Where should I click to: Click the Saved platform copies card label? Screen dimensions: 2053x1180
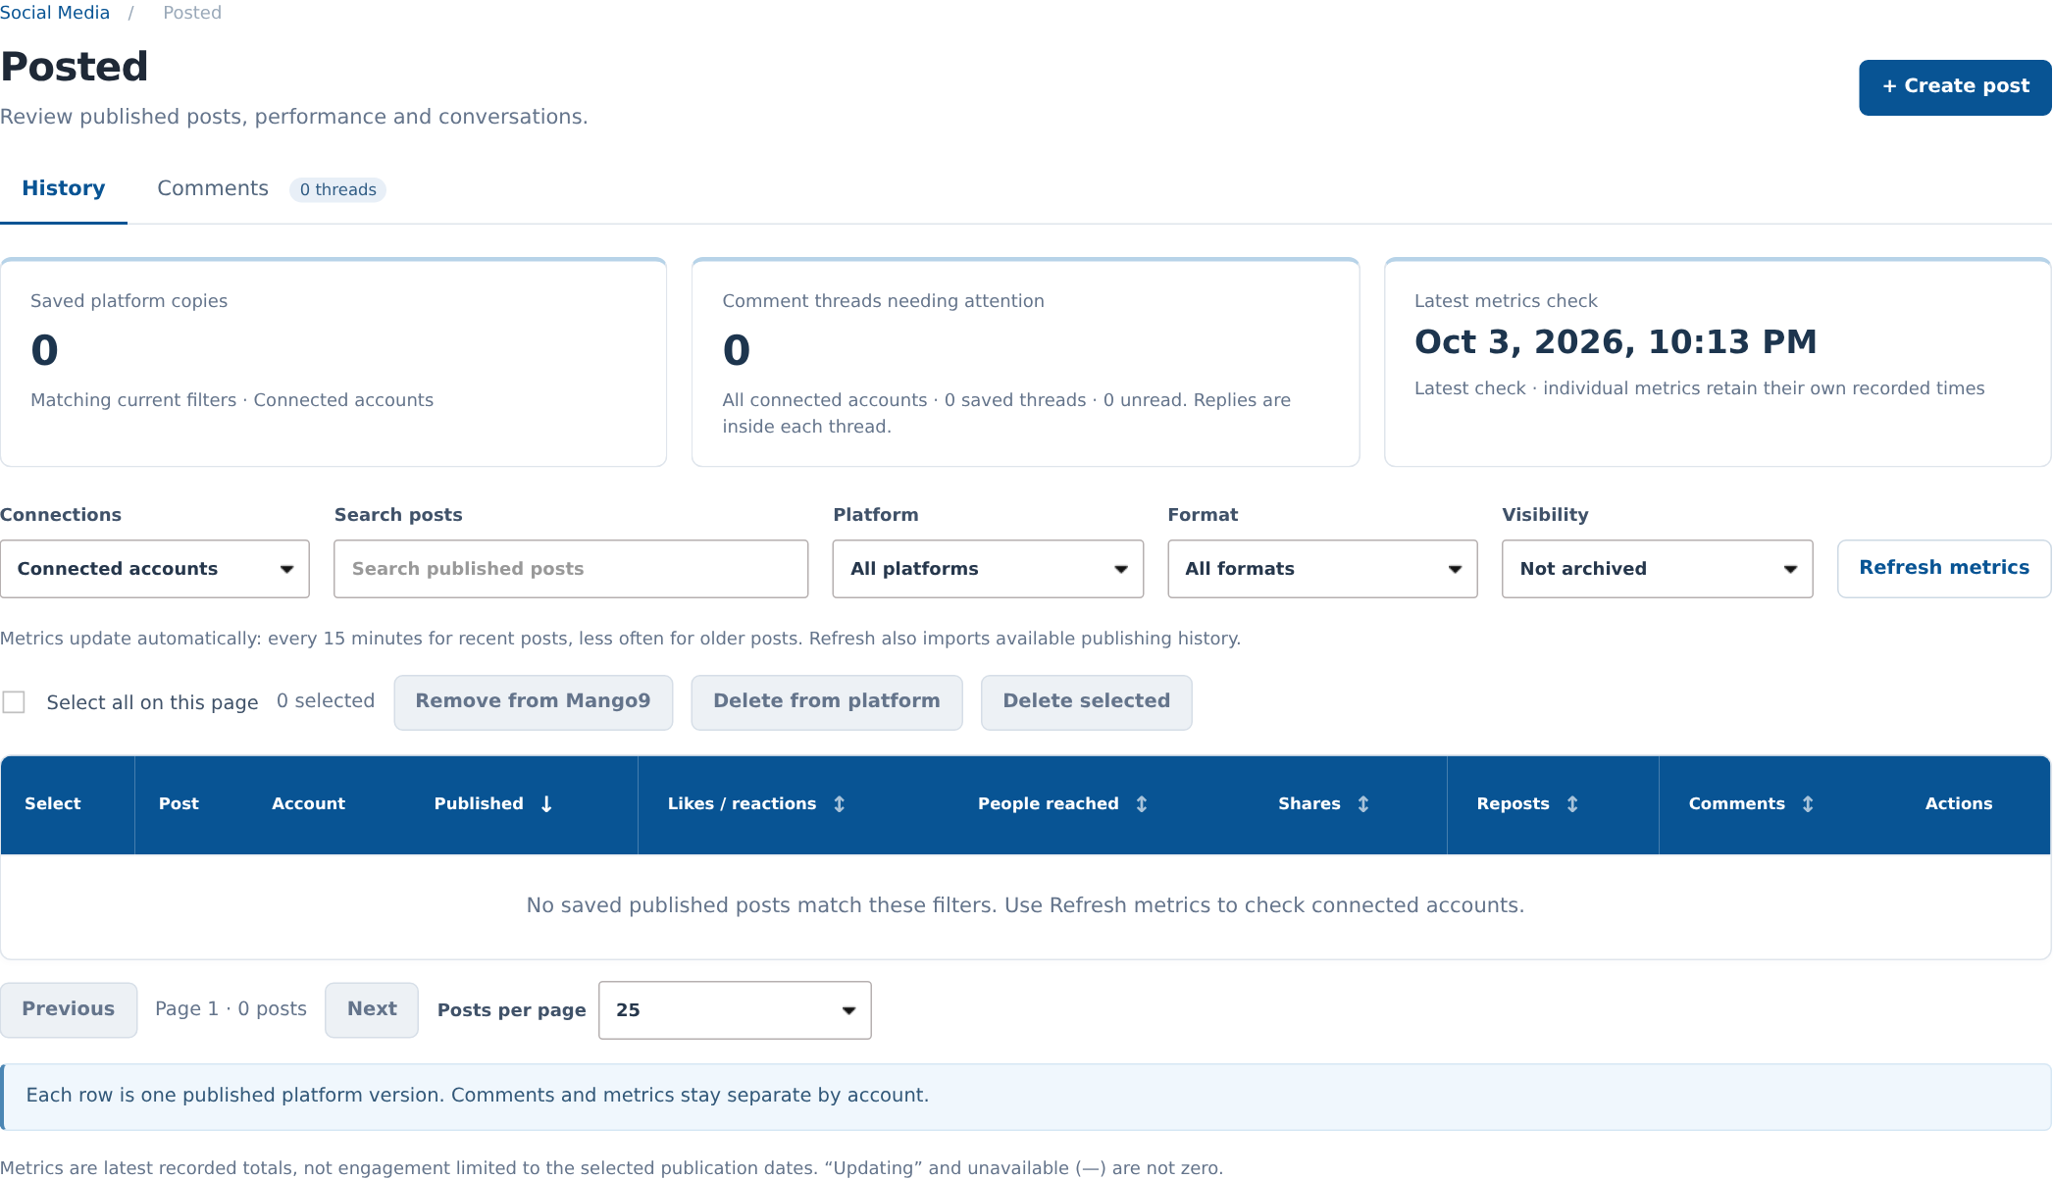128,301
